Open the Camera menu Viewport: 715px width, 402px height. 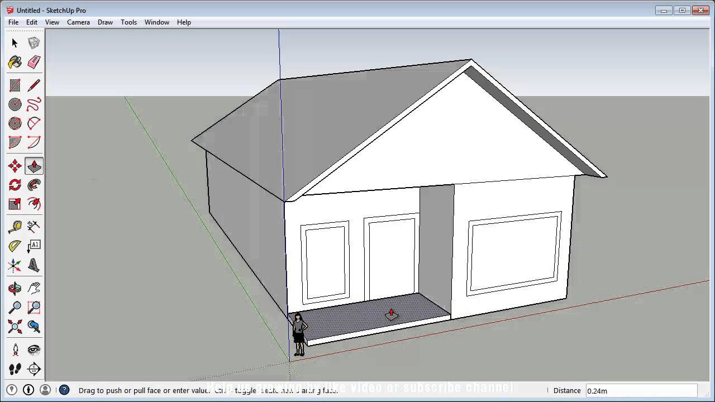point(78,22)
